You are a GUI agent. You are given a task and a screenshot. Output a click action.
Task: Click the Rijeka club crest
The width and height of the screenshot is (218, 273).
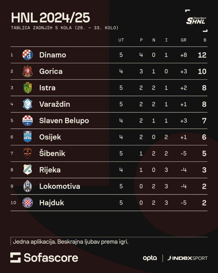(x=27, y=170)
